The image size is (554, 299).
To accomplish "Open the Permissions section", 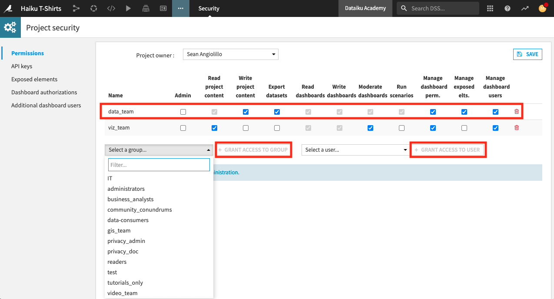I will (x=27, y=53).
